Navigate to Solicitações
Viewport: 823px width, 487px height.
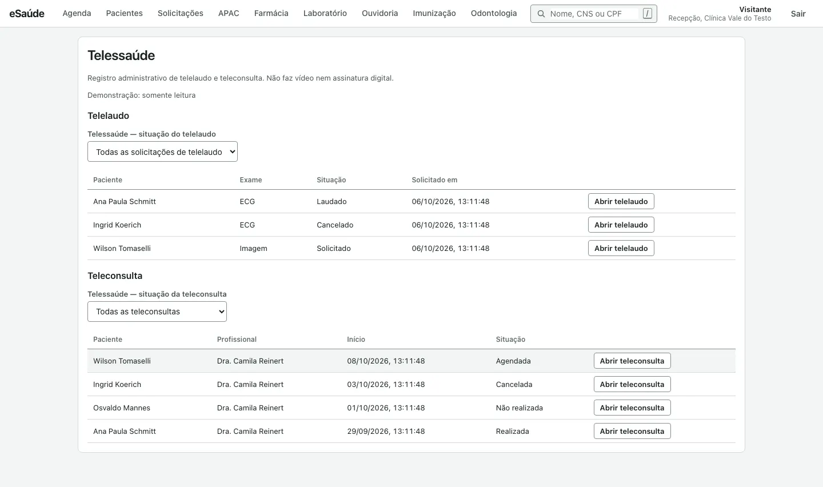181,14
